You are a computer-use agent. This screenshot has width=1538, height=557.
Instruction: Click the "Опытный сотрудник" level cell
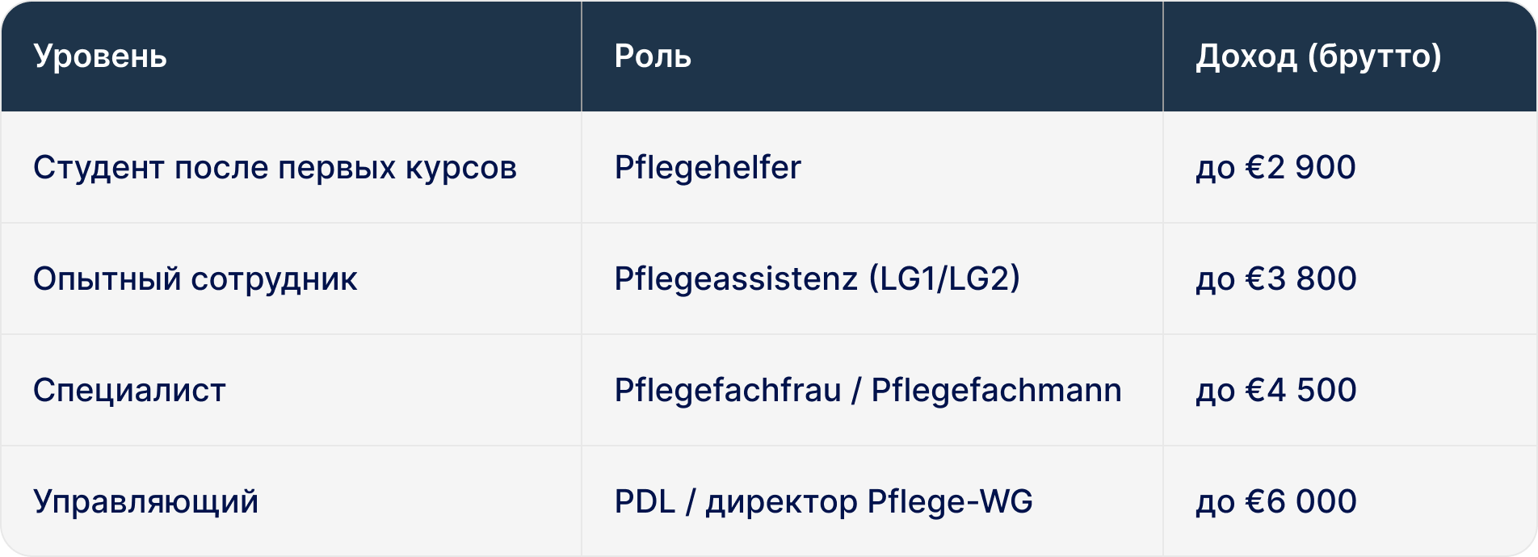(x=195, y=279)
